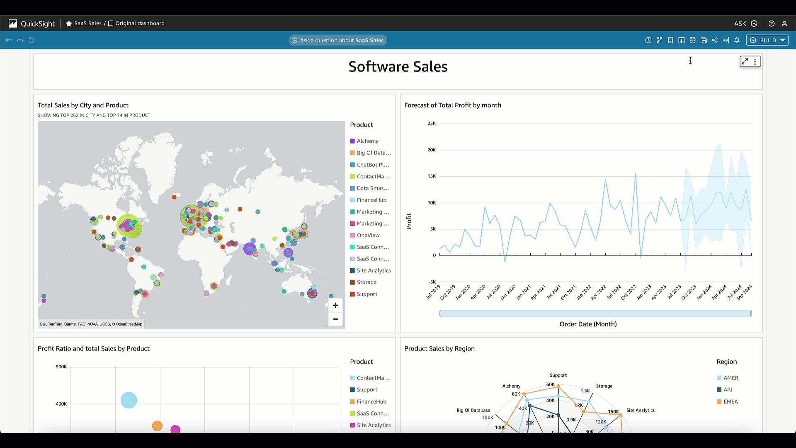Open the dataset database icon

point(692,40)
